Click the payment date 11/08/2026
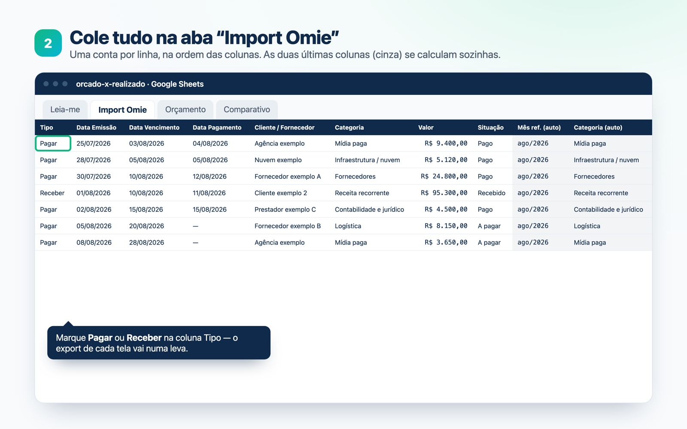Image resolution: width=687 pixels, height=429 pixels. pos(209,193)
